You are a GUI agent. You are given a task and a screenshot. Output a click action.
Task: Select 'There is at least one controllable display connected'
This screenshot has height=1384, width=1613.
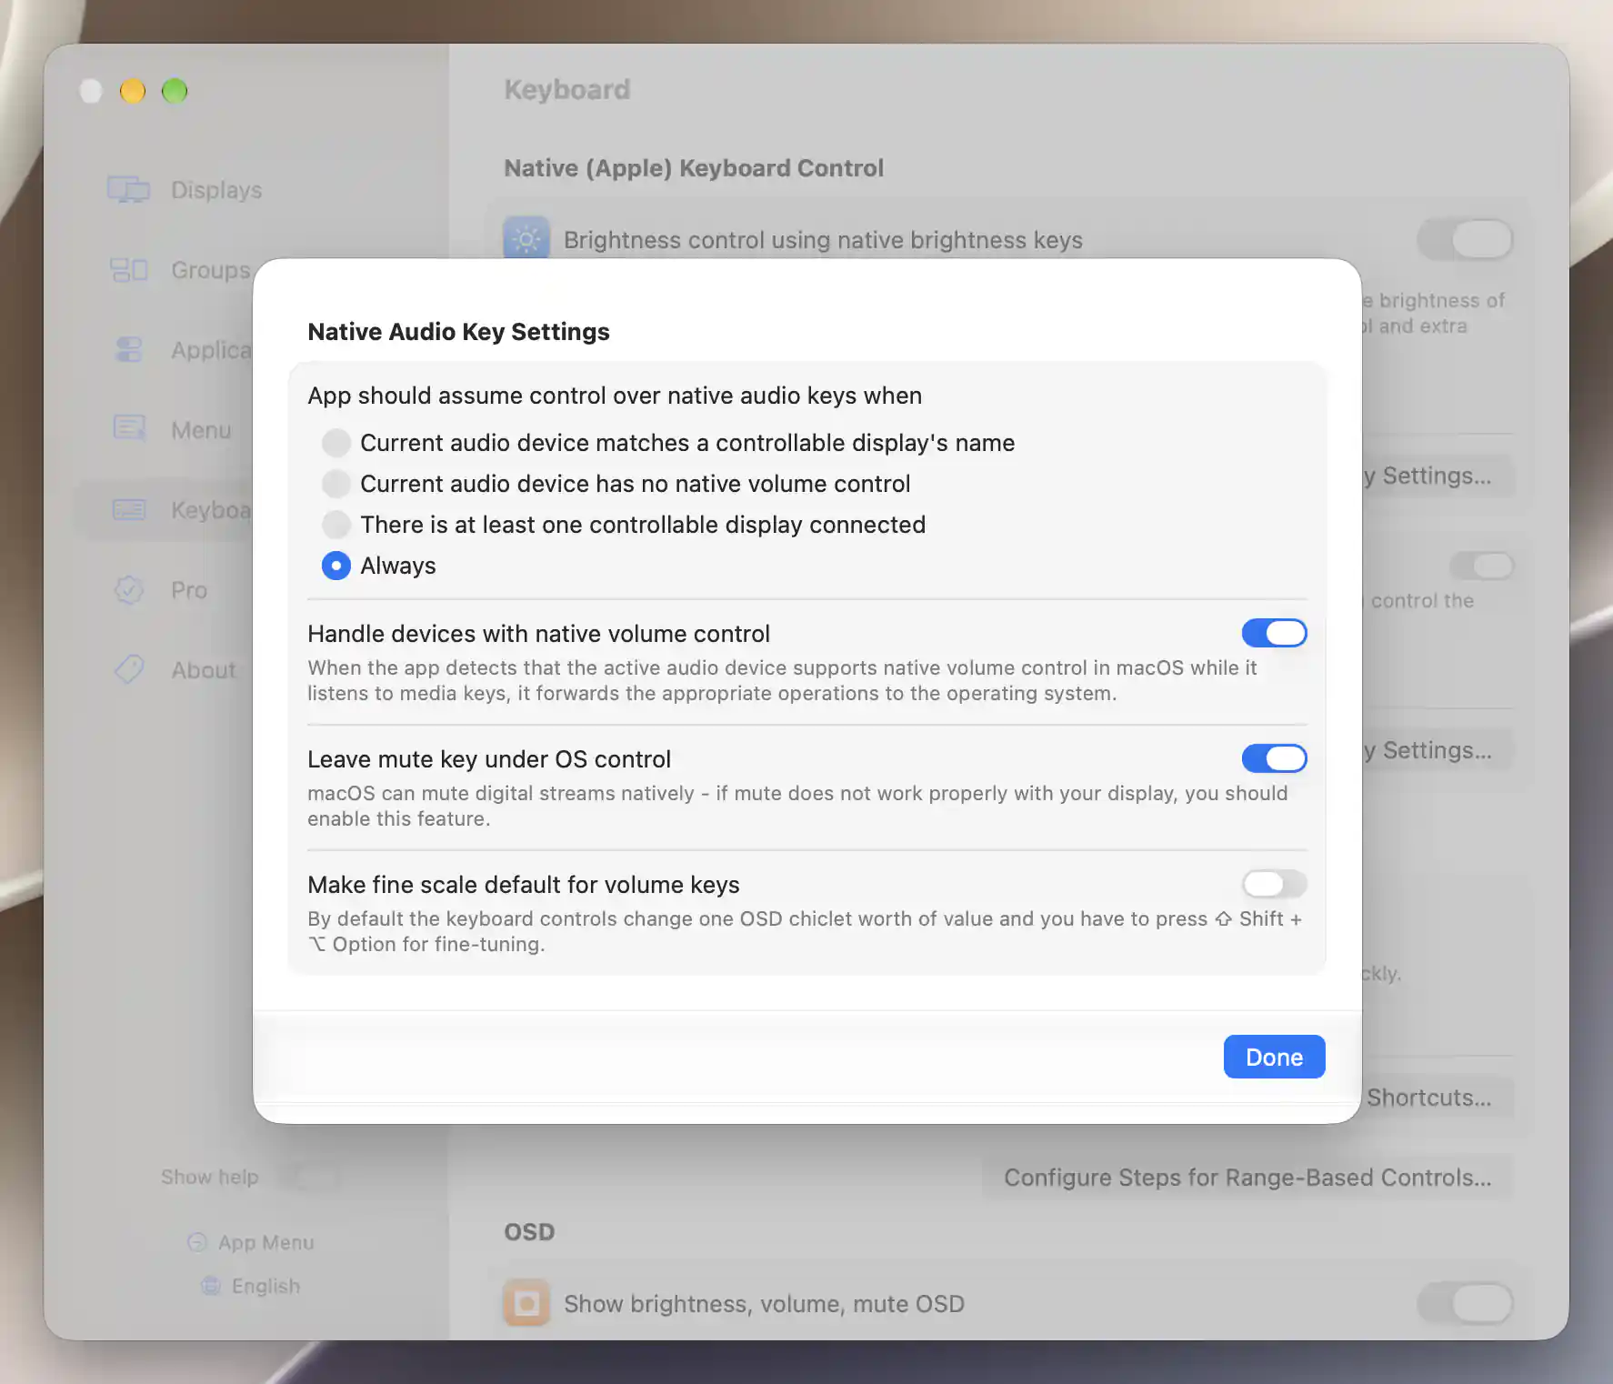click(x=336, y=525)
